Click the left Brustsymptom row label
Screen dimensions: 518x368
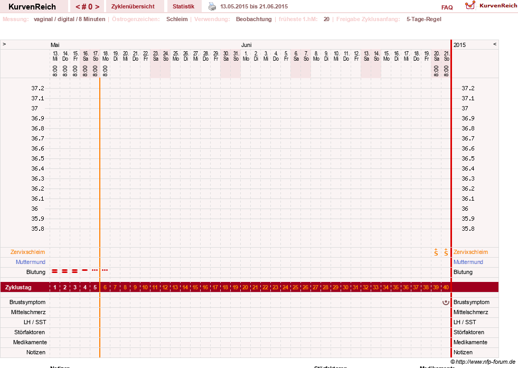pos(27,302)
